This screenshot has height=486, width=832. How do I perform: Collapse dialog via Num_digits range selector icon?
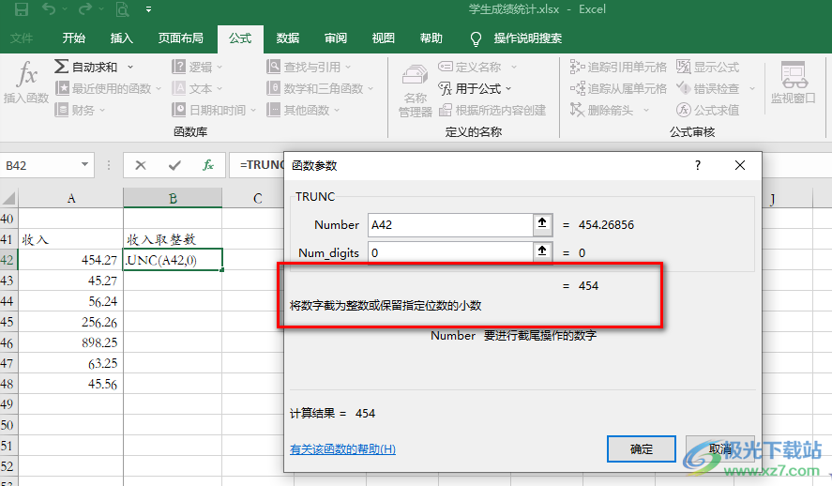tap(542, 252)
